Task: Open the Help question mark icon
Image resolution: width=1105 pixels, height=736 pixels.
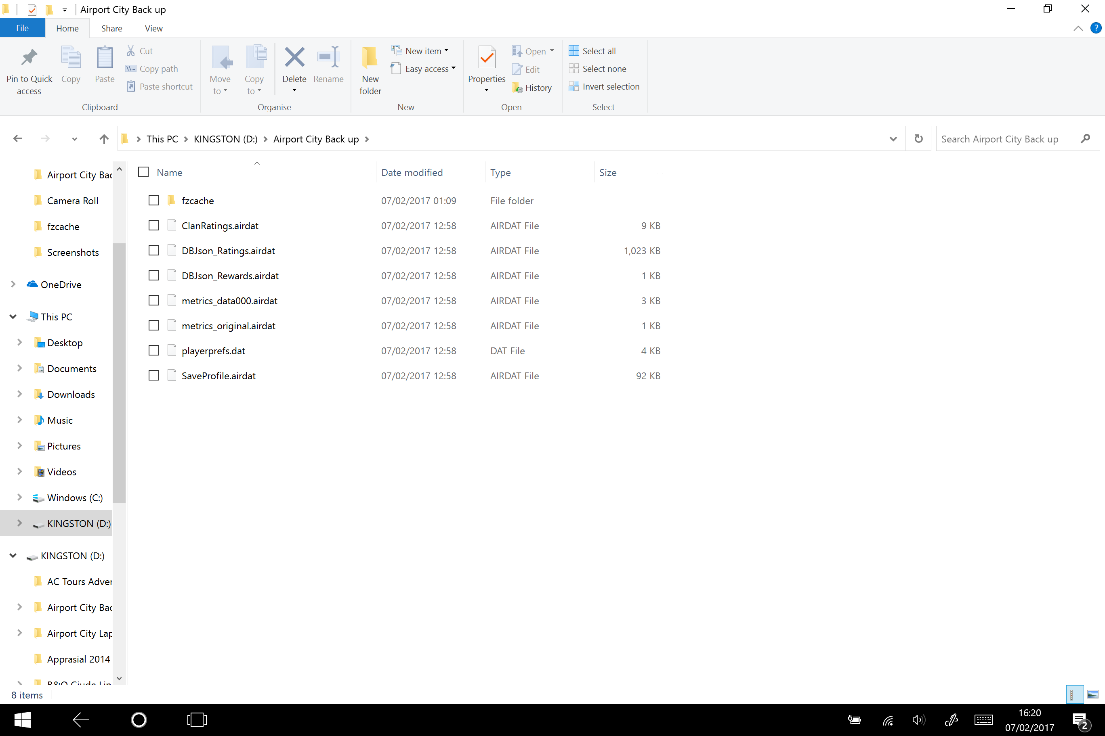Action: 1096,28
